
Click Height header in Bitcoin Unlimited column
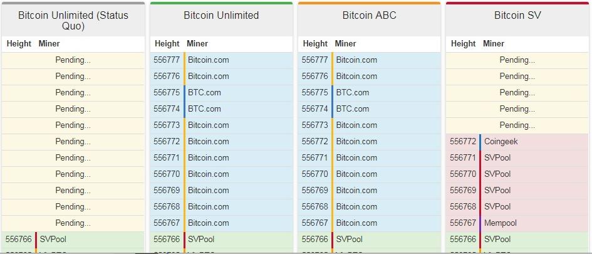point(167,44)
